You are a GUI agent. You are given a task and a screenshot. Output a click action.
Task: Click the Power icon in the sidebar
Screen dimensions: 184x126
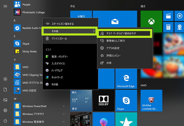[5, 121]
